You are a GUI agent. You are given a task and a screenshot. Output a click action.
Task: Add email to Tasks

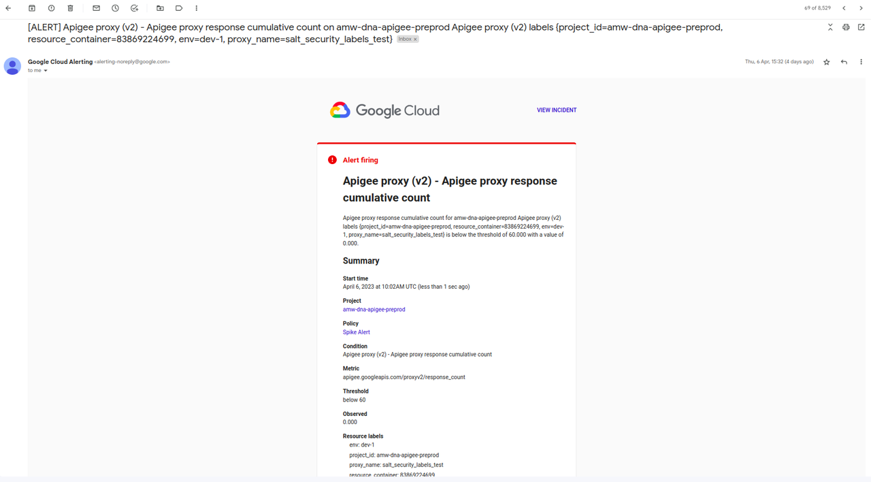[134, 8]
